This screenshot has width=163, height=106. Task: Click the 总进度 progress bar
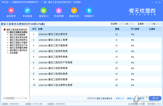127,24
